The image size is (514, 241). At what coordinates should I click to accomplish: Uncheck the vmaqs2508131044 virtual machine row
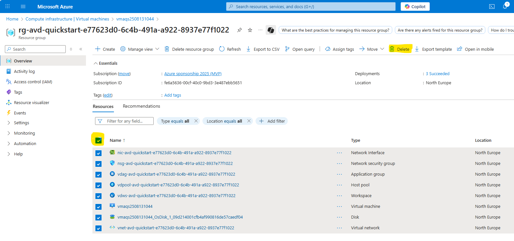[98, 207]
